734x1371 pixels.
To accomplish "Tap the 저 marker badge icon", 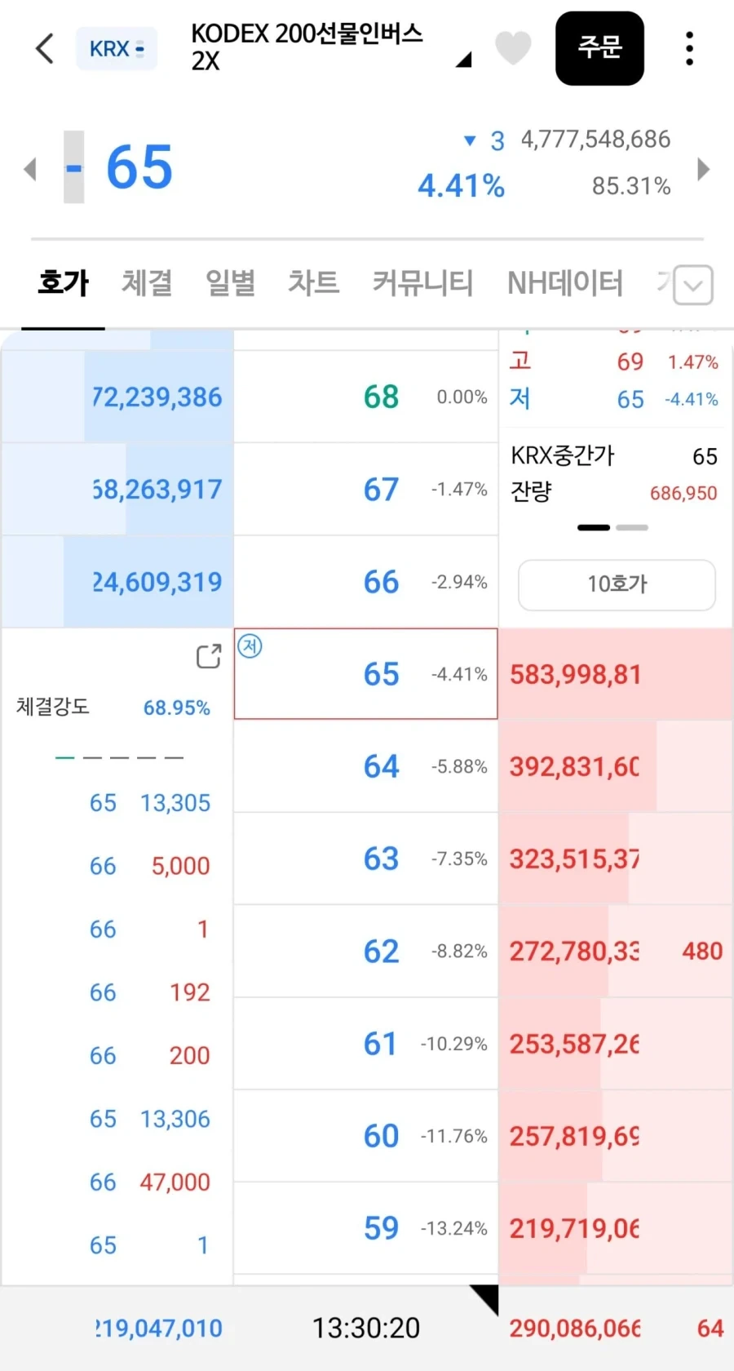I will pos(250,646).
